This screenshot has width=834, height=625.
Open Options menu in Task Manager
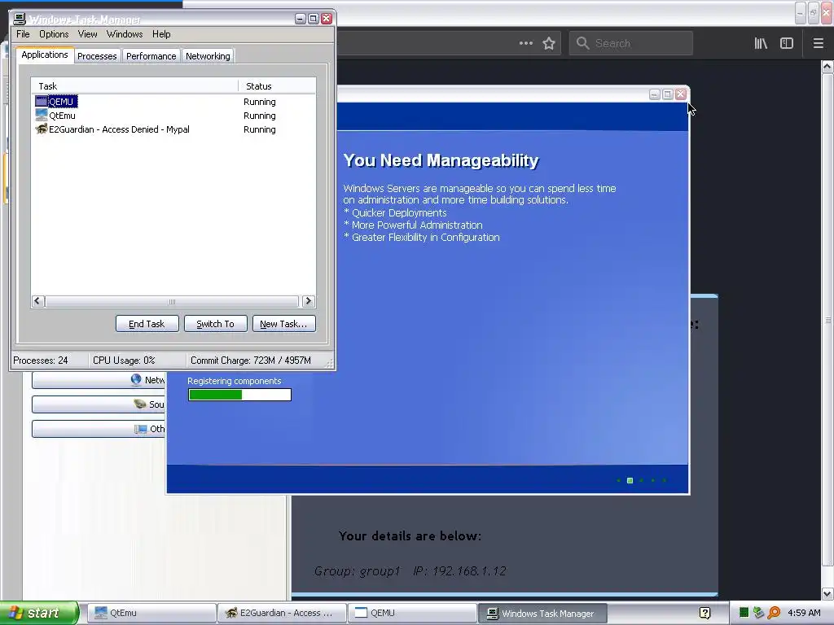(54, 34)
